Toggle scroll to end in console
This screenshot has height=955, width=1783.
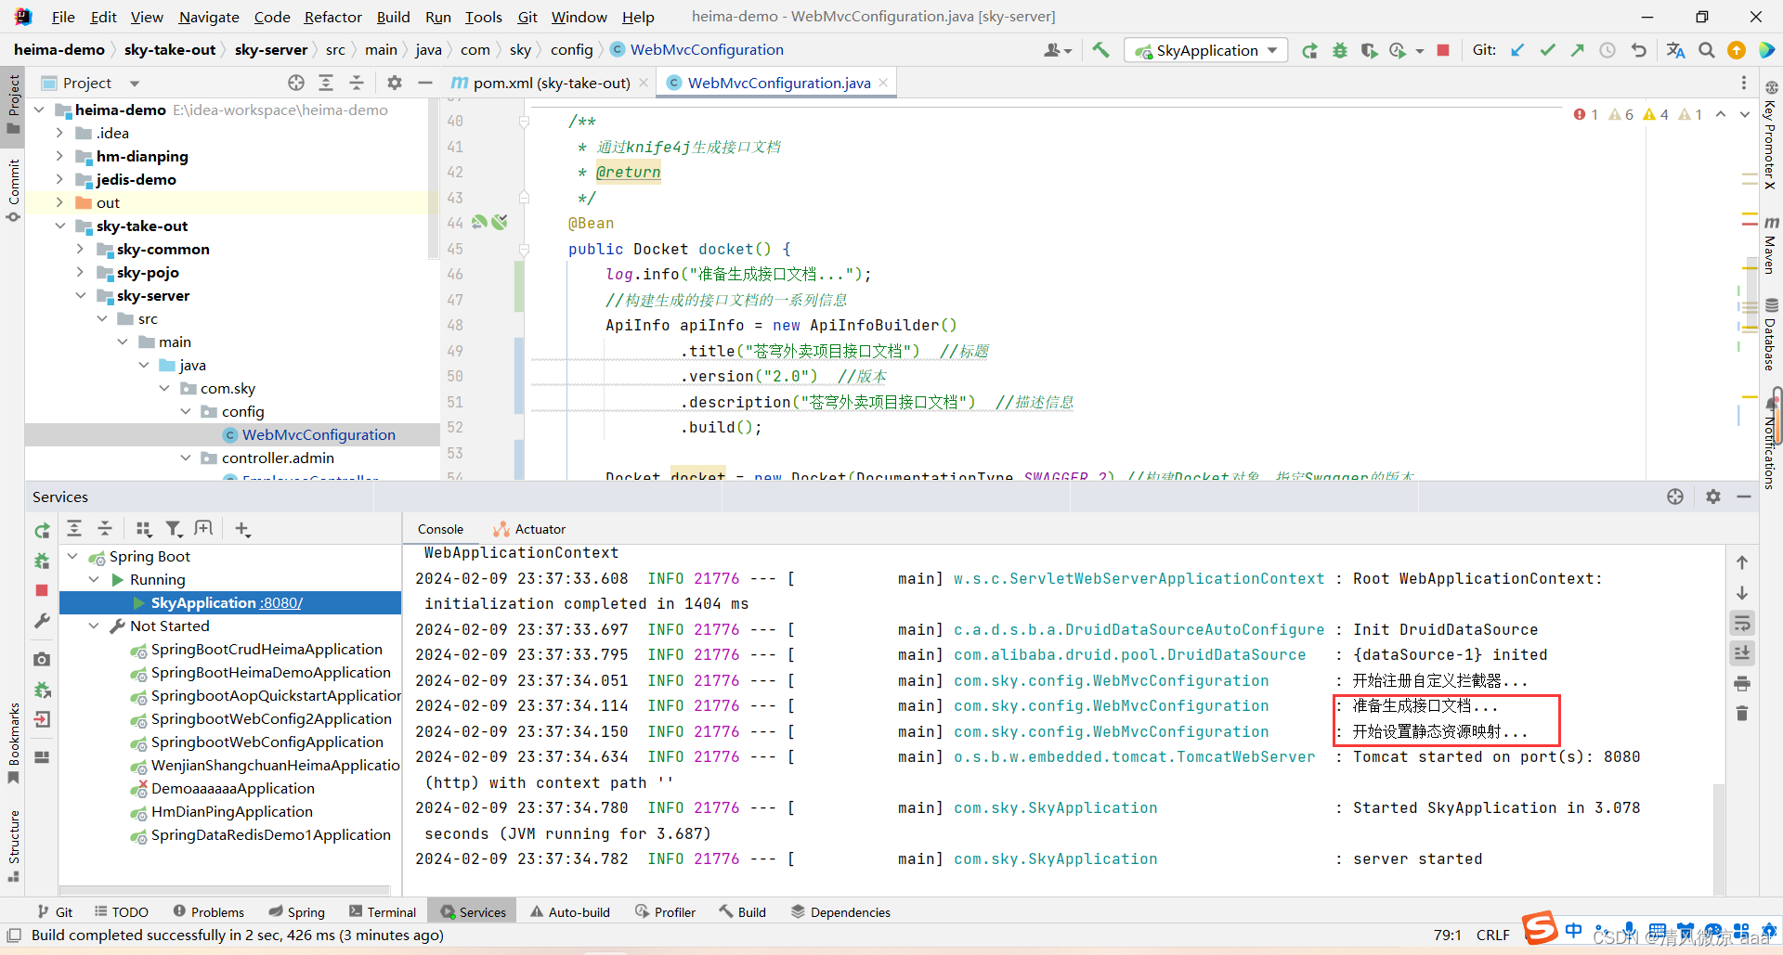click(x=1742, y=653)
